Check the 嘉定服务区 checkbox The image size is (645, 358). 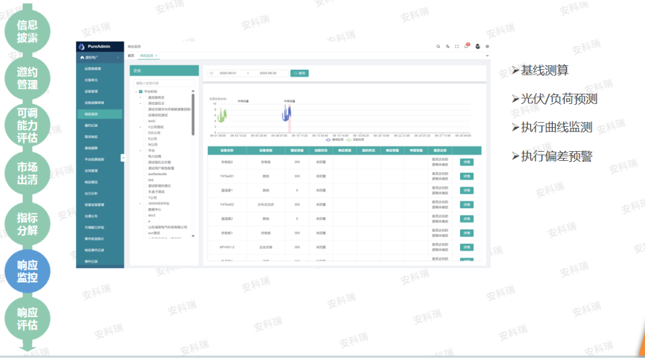(x=145, y=97)
